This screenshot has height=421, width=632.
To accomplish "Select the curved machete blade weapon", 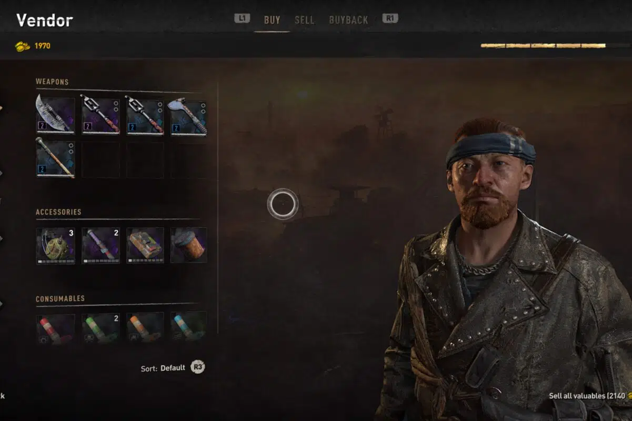I will (x=55, y=115).
